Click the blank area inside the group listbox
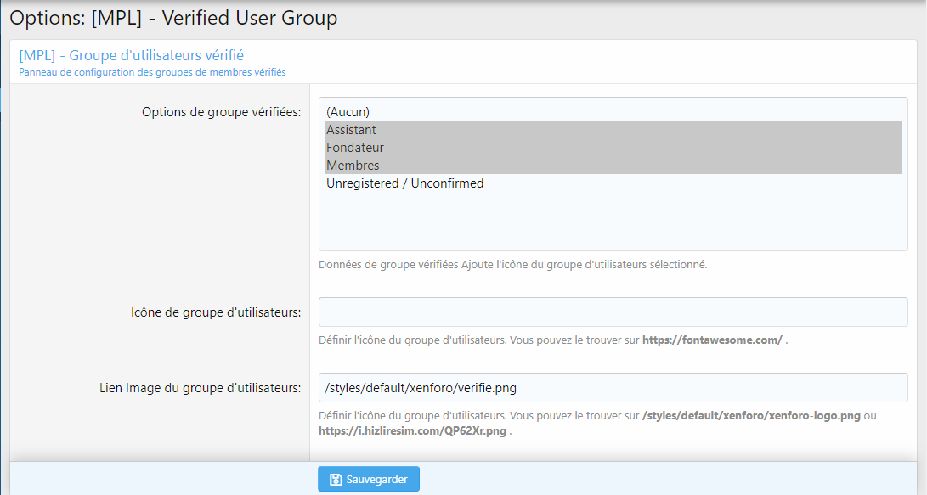Viewport: 927px width, 495px height. 613,221
